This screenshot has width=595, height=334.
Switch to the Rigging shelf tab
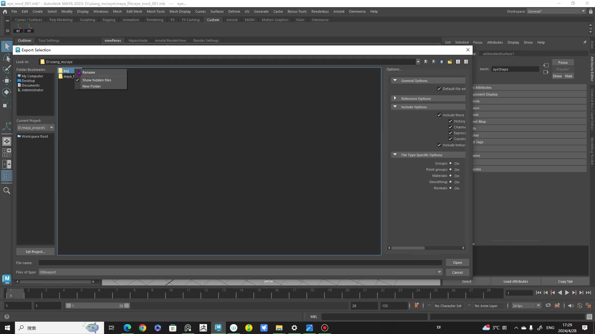[x=109, y=20]
